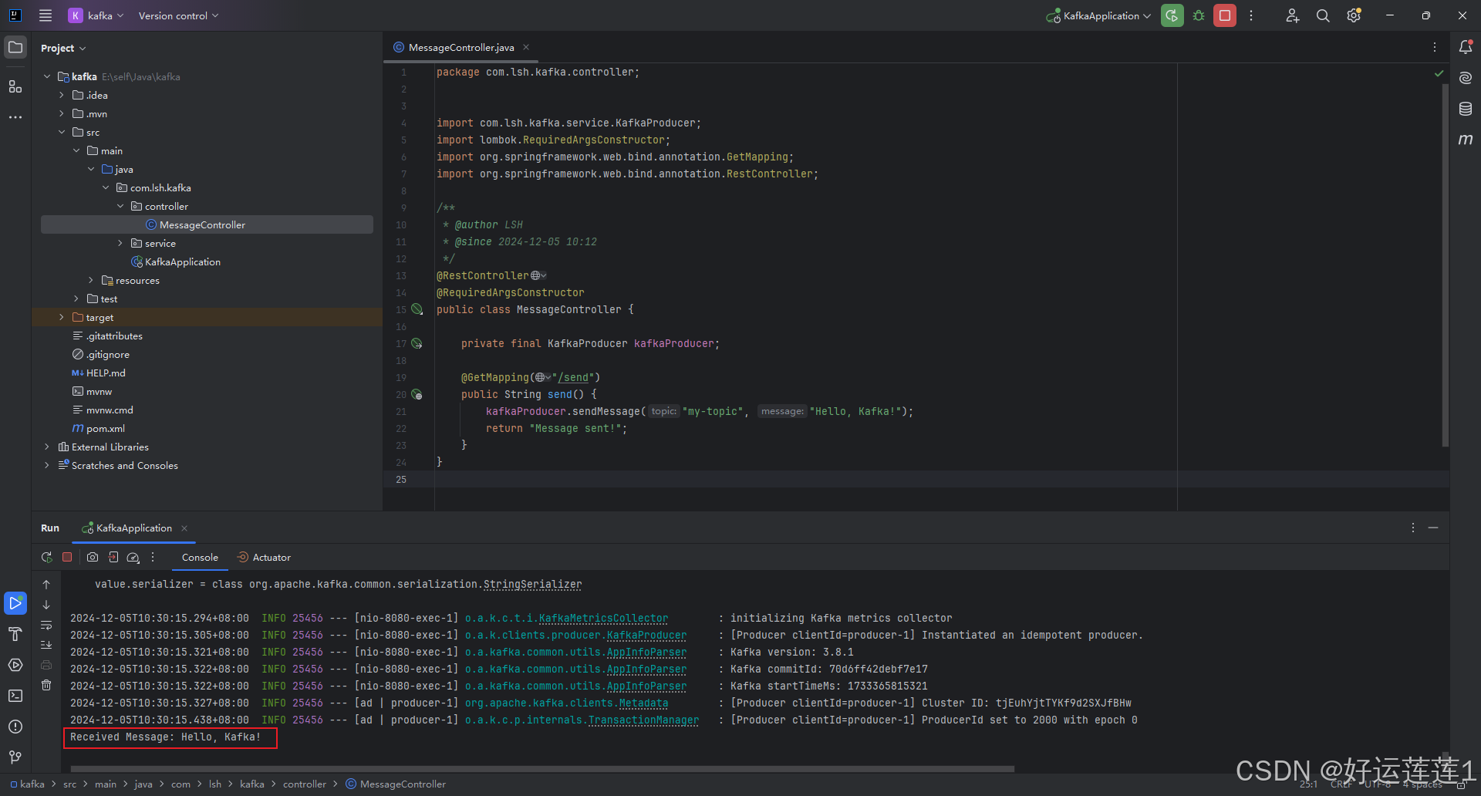Viewport: 1481px width, 796px height.
Task: Expand the service package in Project tree
Action: click(120, 243)
